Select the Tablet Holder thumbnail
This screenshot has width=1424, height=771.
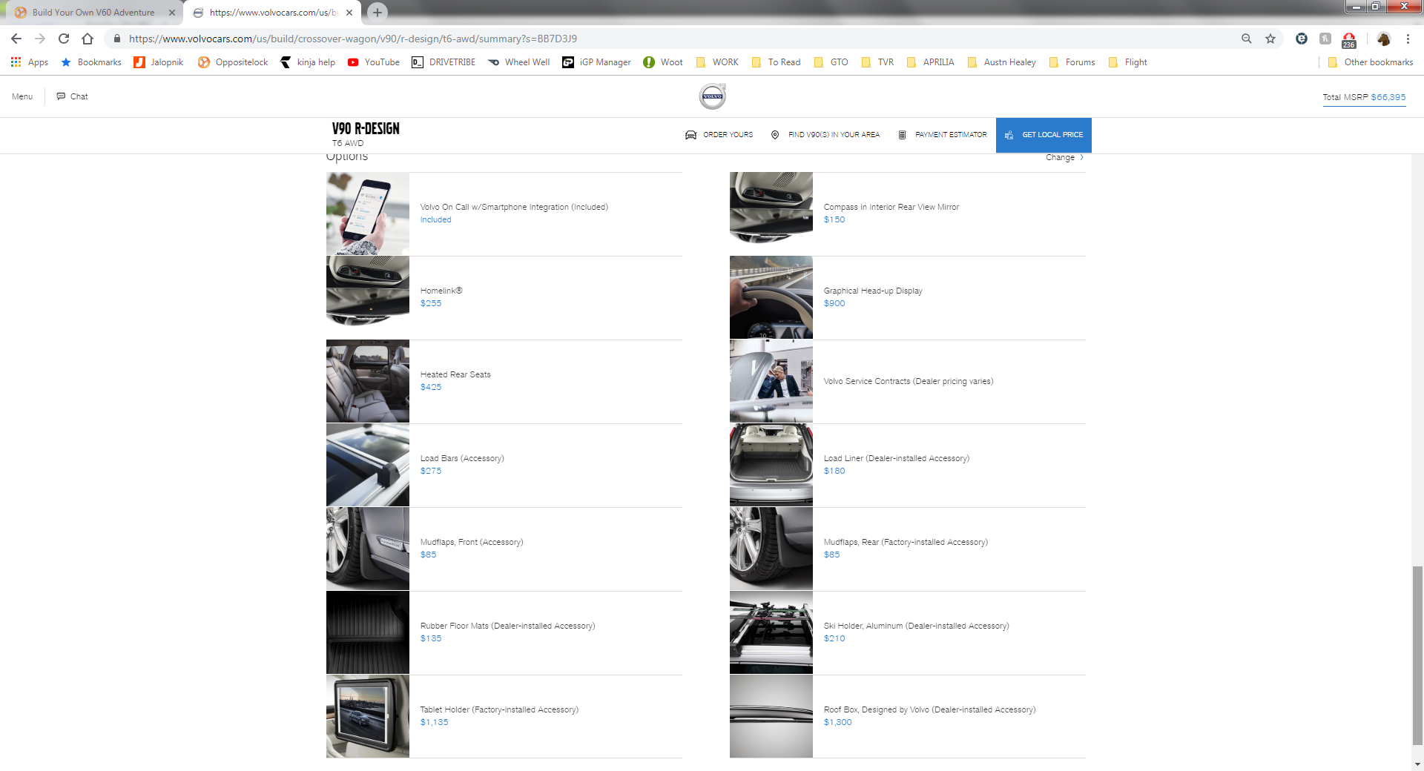368,716
